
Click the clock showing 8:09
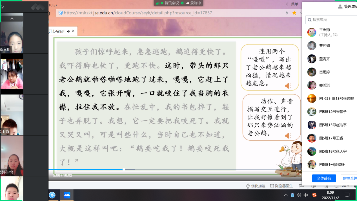330,193
